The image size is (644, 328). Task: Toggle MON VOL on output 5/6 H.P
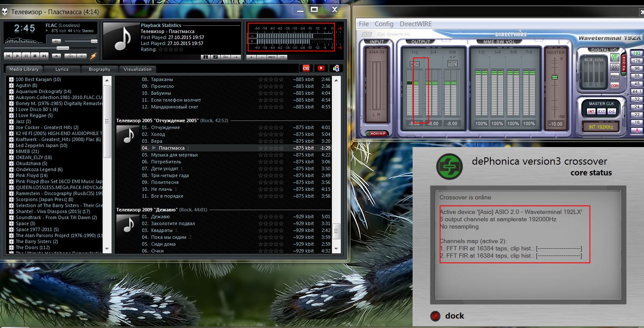coord(452,63)
